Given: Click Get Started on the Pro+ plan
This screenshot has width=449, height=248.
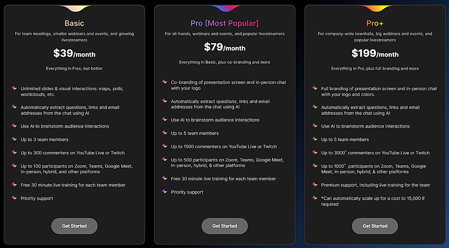Looking at the screenshot, I should [x=375, y=226].
